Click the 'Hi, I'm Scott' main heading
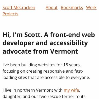Viewport: 99px width, 99px height. (49, 43)
